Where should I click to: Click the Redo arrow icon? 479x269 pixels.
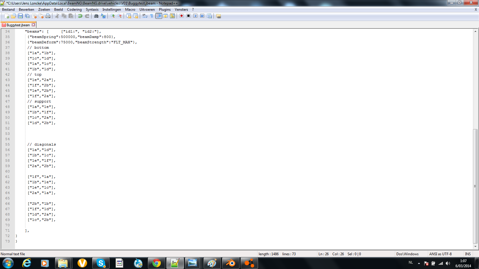pos(87,16)
